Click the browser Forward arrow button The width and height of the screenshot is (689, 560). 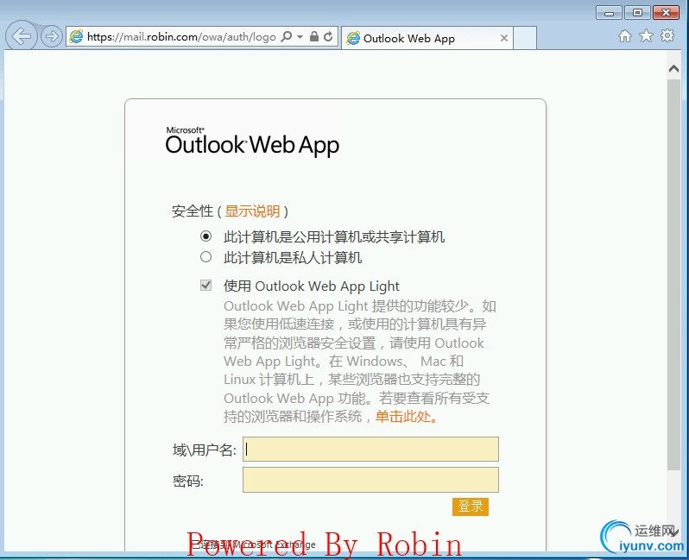pyautogui.click(x=52, y=36)
